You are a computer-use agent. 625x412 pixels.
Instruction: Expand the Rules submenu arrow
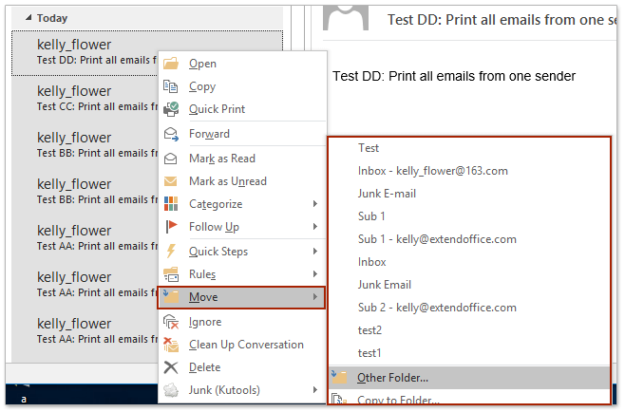point(314,274)
